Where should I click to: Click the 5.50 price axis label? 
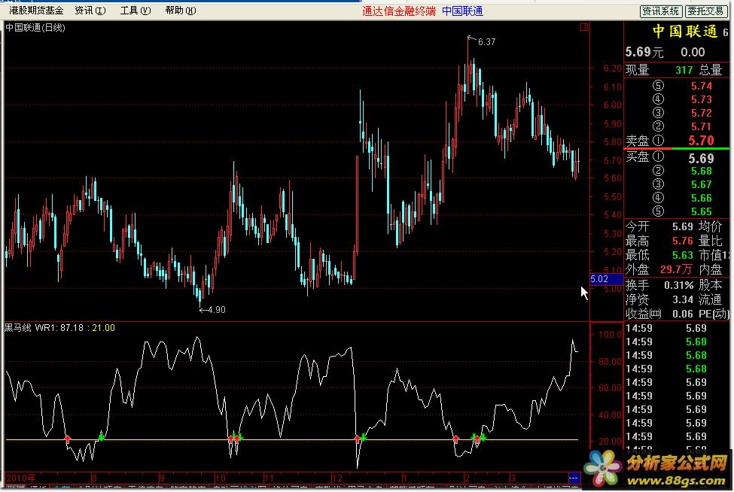[613, 197]
